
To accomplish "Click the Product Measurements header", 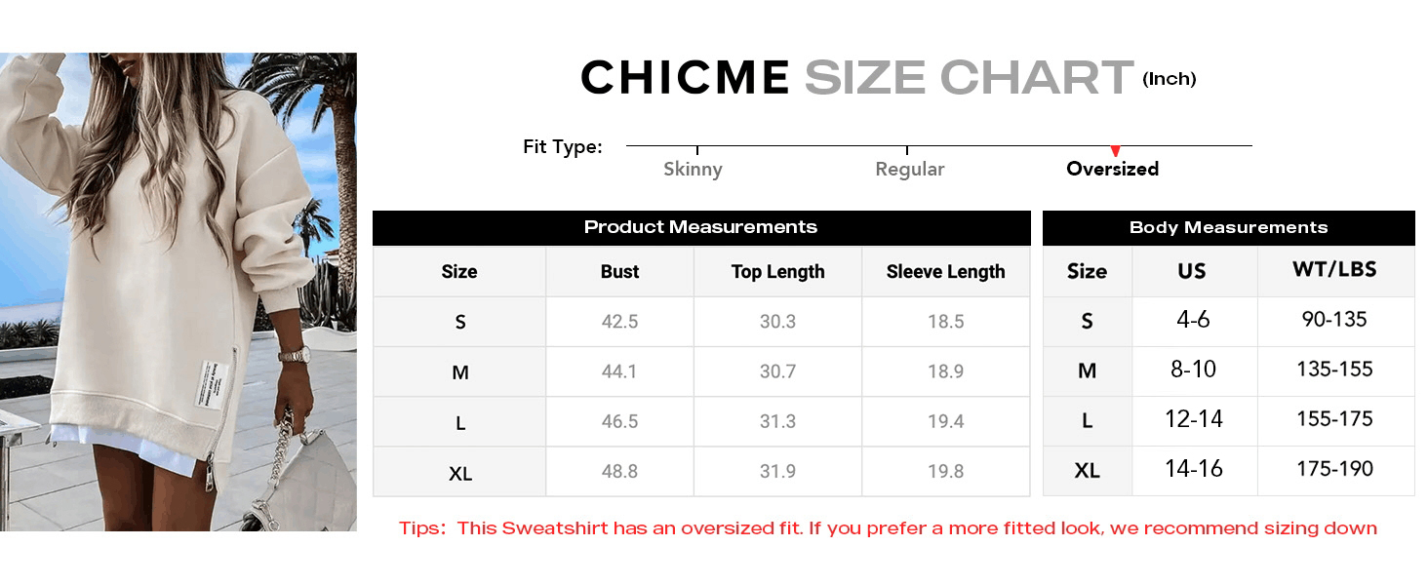I will (x=700, y=227).
